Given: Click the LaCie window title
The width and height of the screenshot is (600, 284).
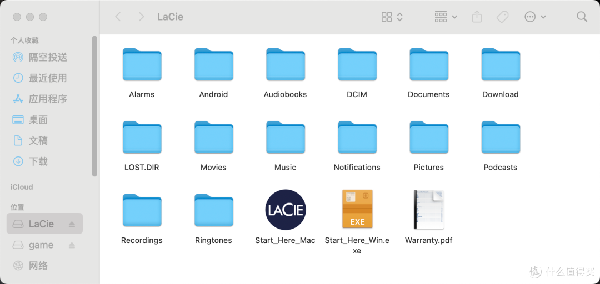Looking at the screenshot, I should [x=171, y=17].
